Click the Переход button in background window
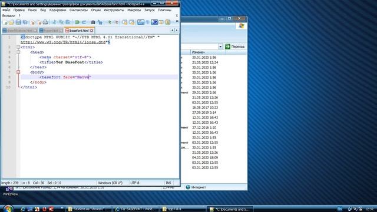Image resolution: width=377 pixels, height=212 pixels. point(235,47)
